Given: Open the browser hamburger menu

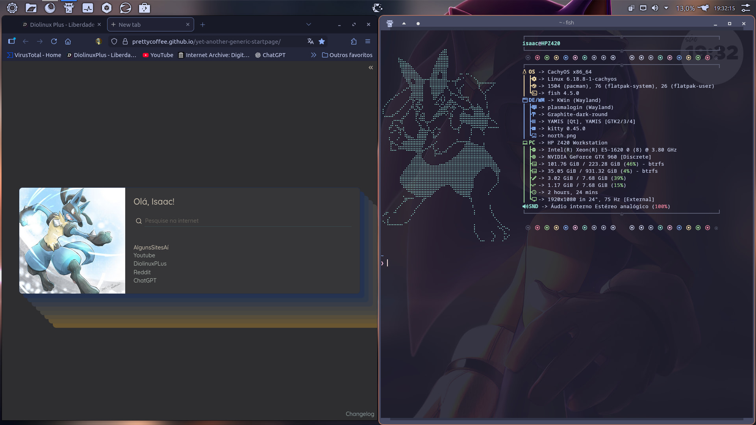Looking at the screenshot, I should (x=368, y=41).
